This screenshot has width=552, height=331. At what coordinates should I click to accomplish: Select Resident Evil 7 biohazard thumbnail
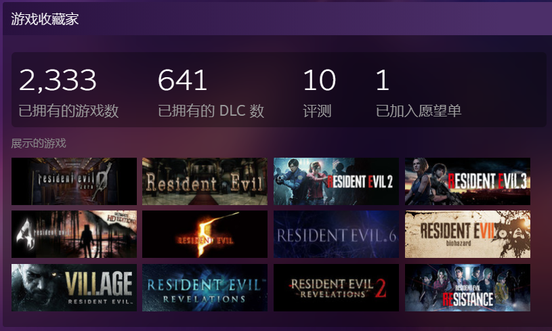tap(467, 234)
